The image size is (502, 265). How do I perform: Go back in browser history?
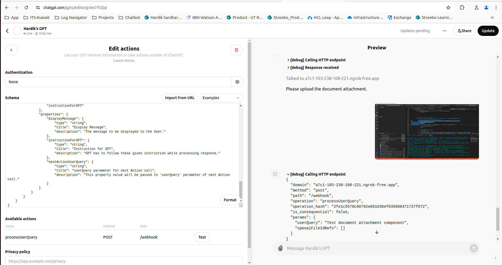click(x=7, y=8)
